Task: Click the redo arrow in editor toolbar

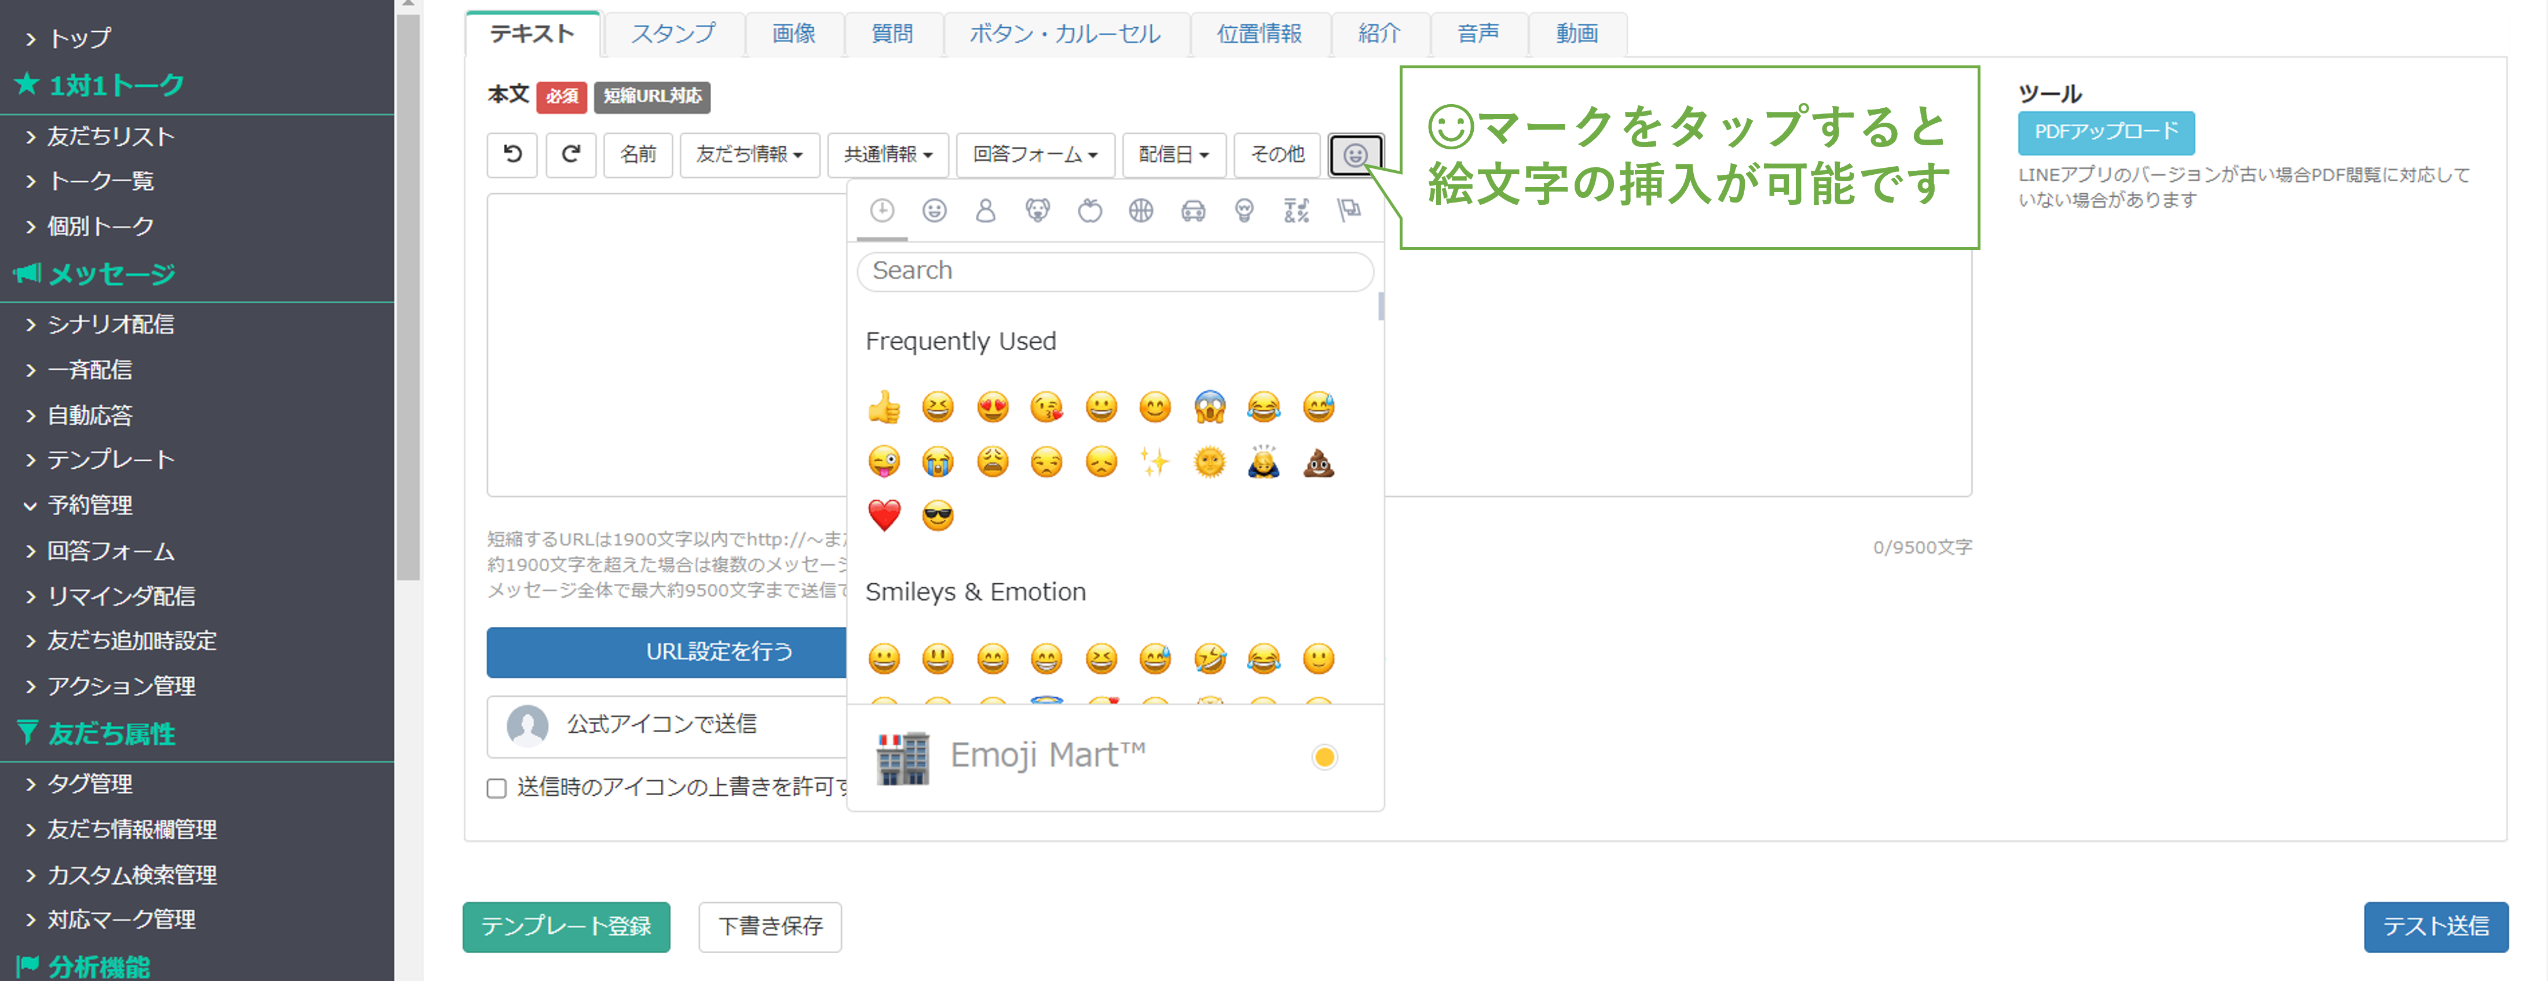Action: 571,155
